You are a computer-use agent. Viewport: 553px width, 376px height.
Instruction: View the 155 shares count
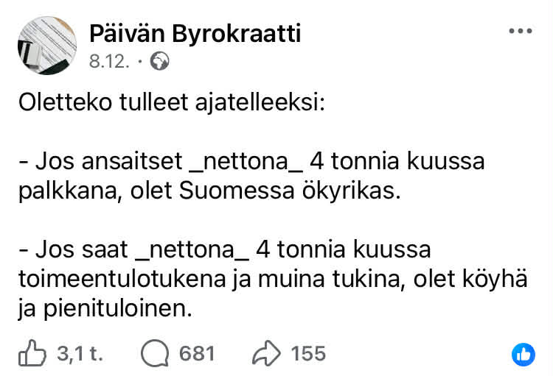308,354
